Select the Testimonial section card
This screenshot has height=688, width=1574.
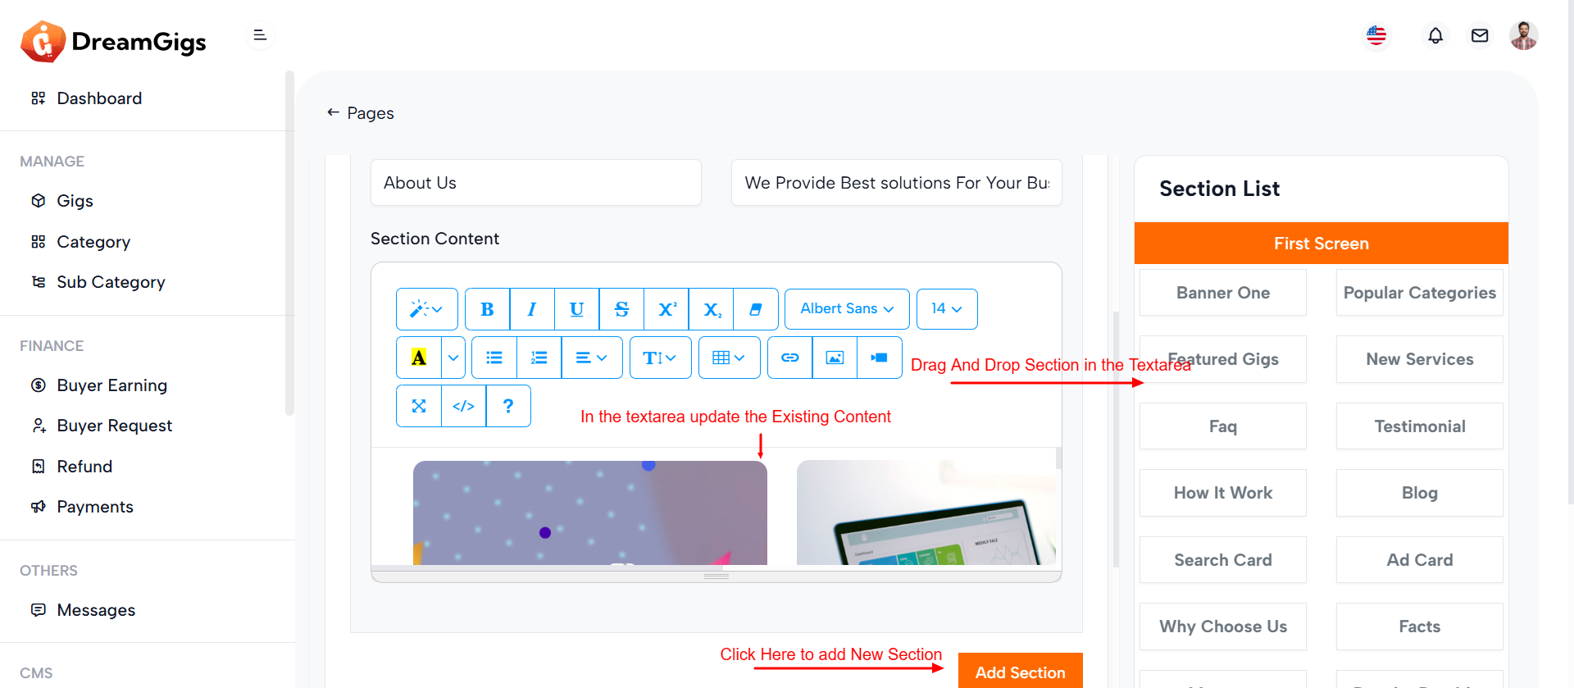1419,426
